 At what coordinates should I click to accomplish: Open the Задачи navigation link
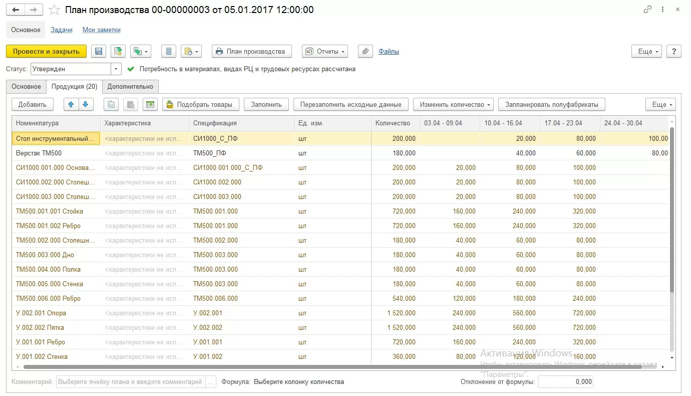(x=62, y=30)
